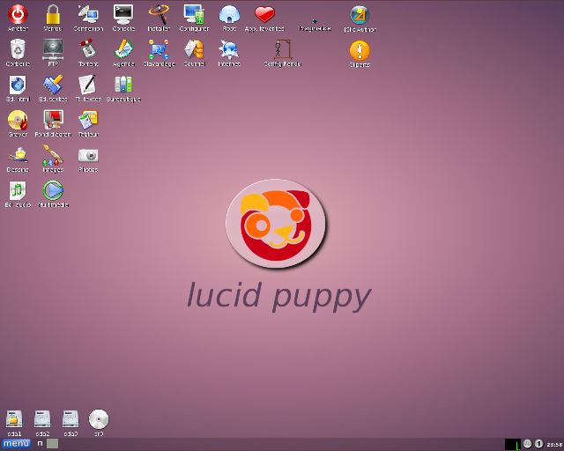The height and width of the screenshot is (451, 564).
Task: Click the small show-desktop taskbar icon
Action: pyautogui.click(x=40, y=444)
